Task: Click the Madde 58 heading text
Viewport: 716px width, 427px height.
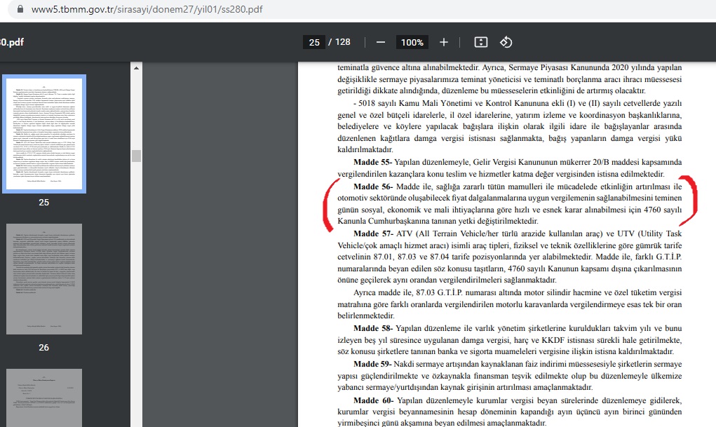Action: pos(373,328)
